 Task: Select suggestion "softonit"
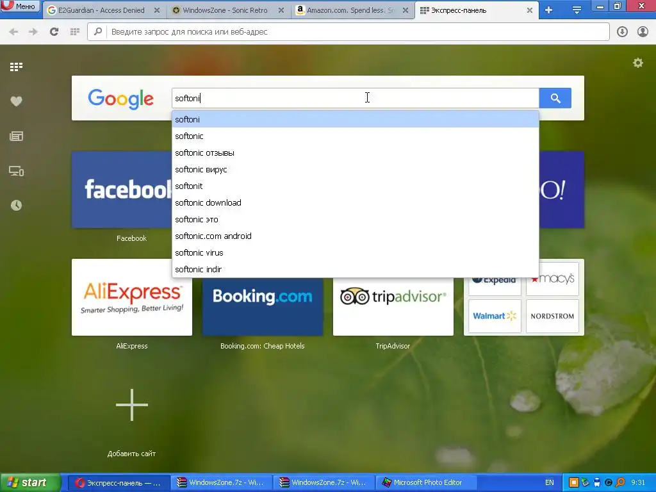point(355,186)
